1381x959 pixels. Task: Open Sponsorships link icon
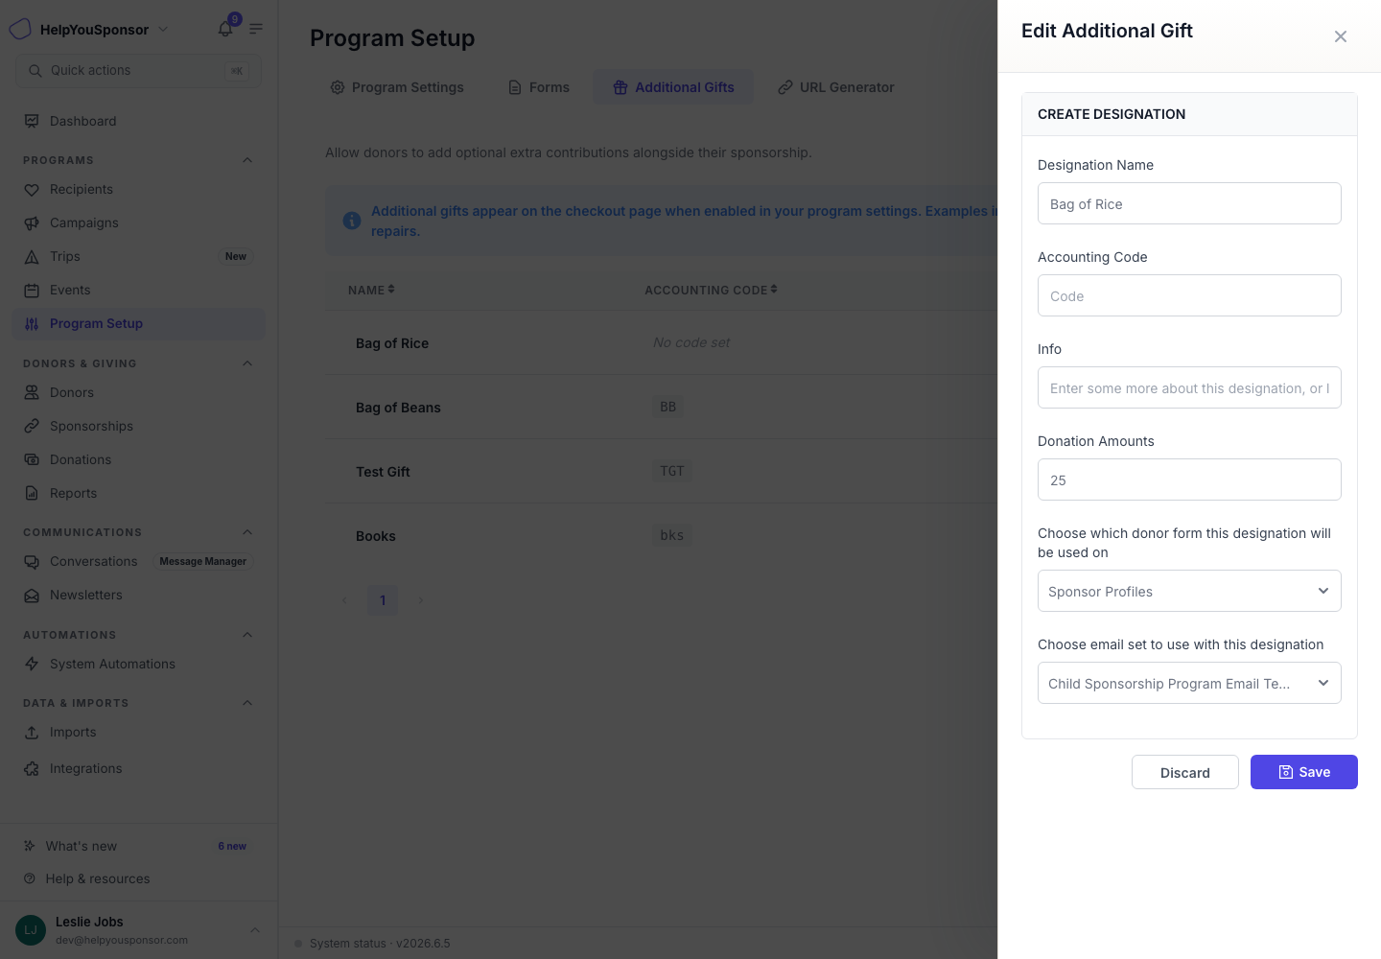coord(32,426)
